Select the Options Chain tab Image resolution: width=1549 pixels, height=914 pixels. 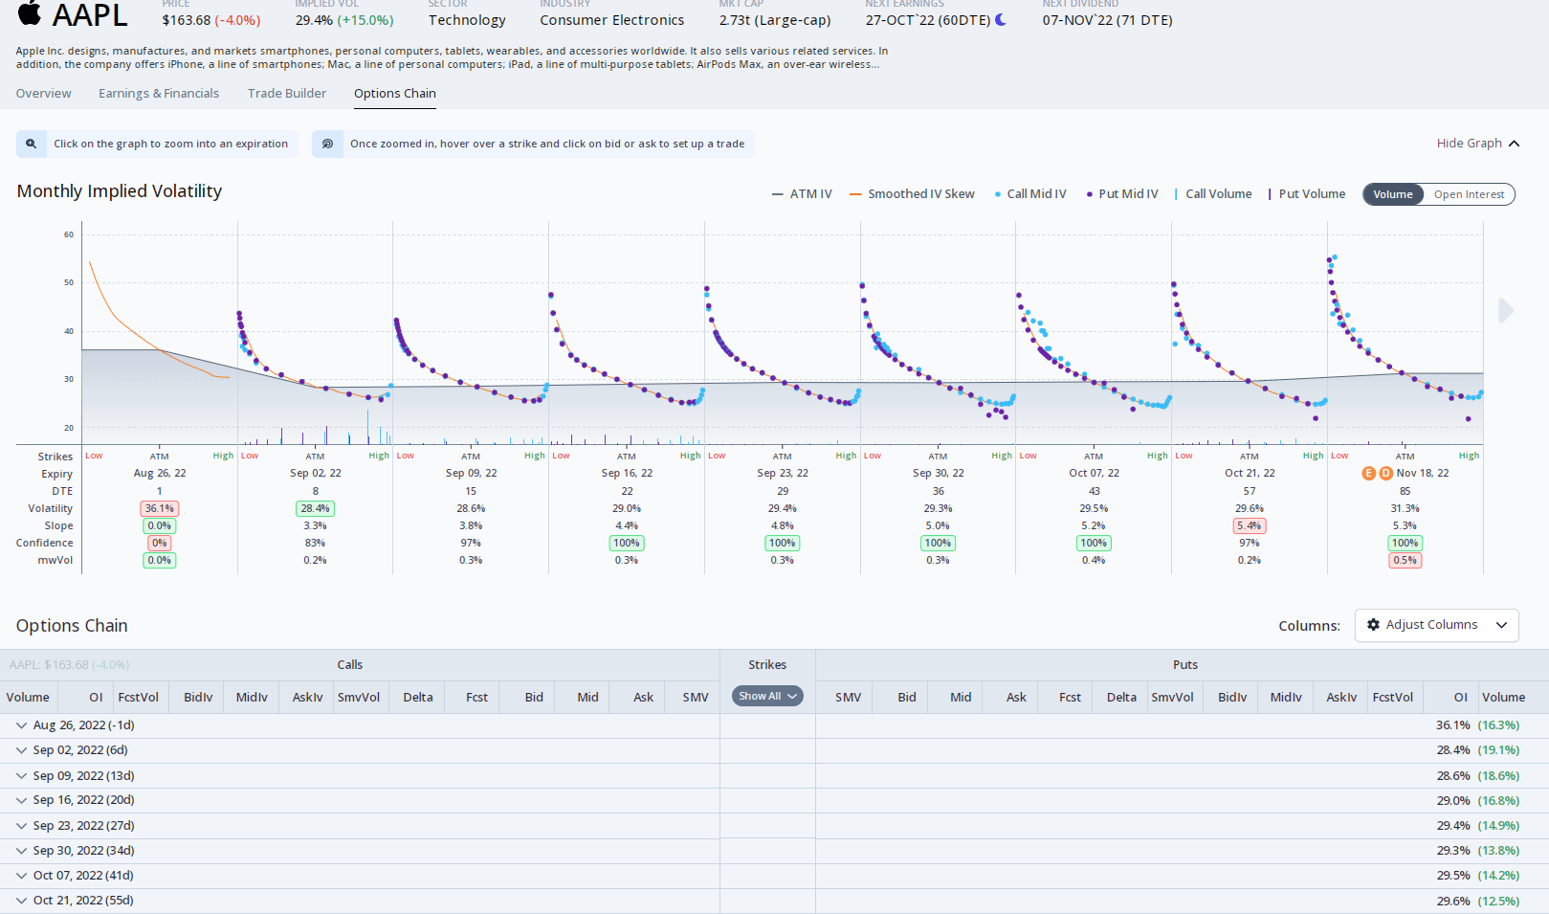click(395, 94)
